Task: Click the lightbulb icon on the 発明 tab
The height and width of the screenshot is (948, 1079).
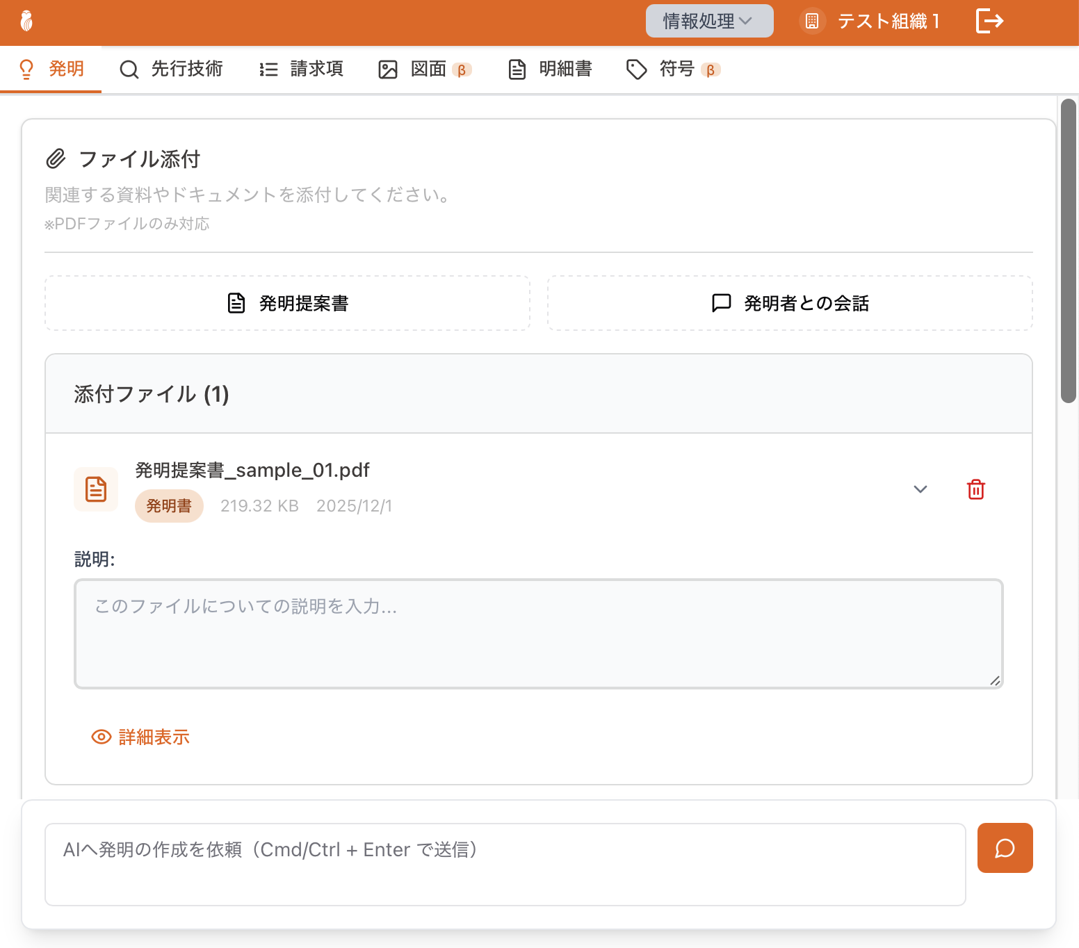Action: click(26, 69)
